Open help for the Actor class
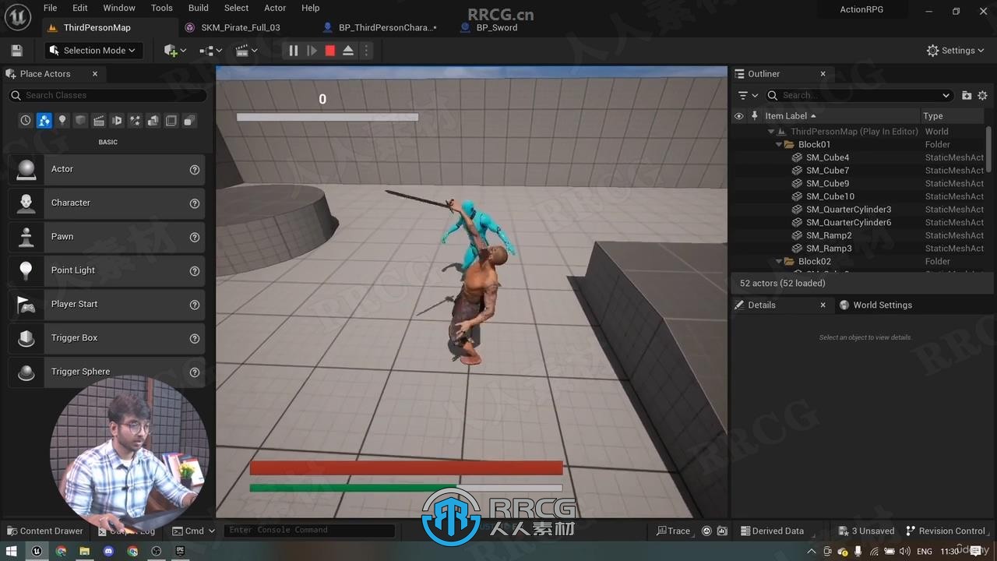Screen dimensions: 997x561 (195, 170)
